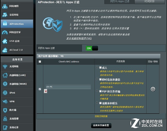Open the 访客网络 guest network icon
The image size is (167, 131).
pyautogui.click(x=5, y=15)
